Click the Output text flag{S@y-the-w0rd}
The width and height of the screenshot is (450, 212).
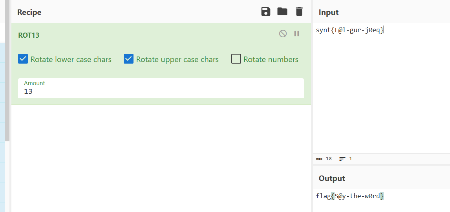(349, 196)
